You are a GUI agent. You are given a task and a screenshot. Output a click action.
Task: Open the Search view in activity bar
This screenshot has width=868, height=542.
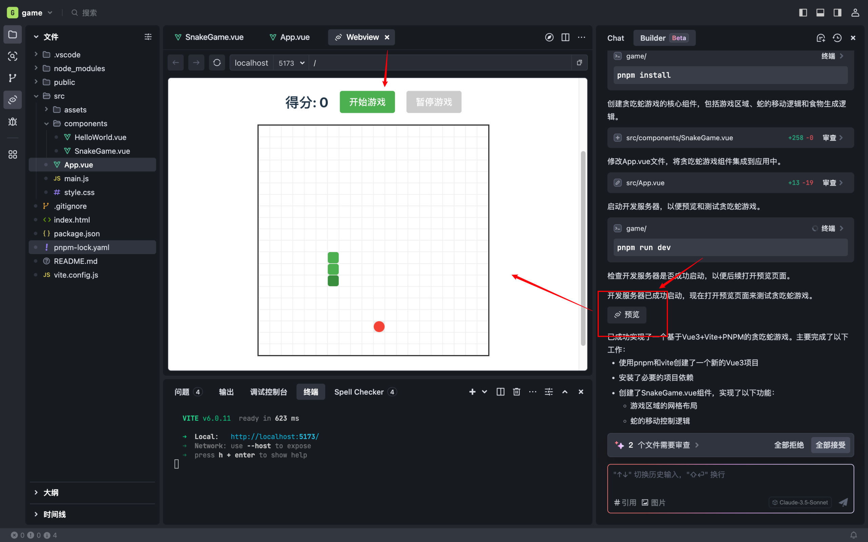click(x=13, y=56)
